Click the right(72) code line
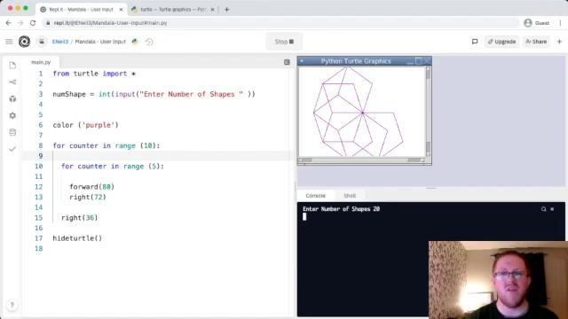Image resolution: width=568 pixels, height=319 pixels. pyautogui.click(x=88, y=197)
